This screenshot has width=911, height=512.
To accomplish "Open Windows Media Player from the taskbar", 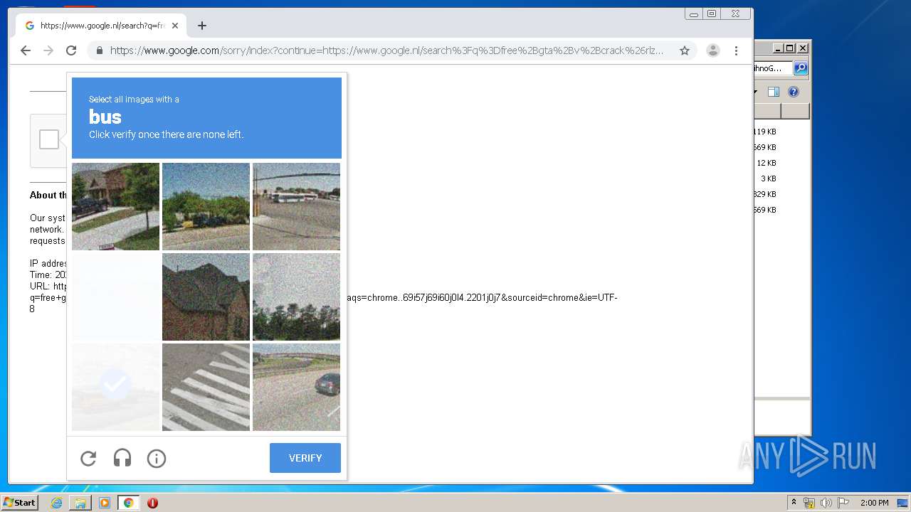I will [x=105, y=503].
